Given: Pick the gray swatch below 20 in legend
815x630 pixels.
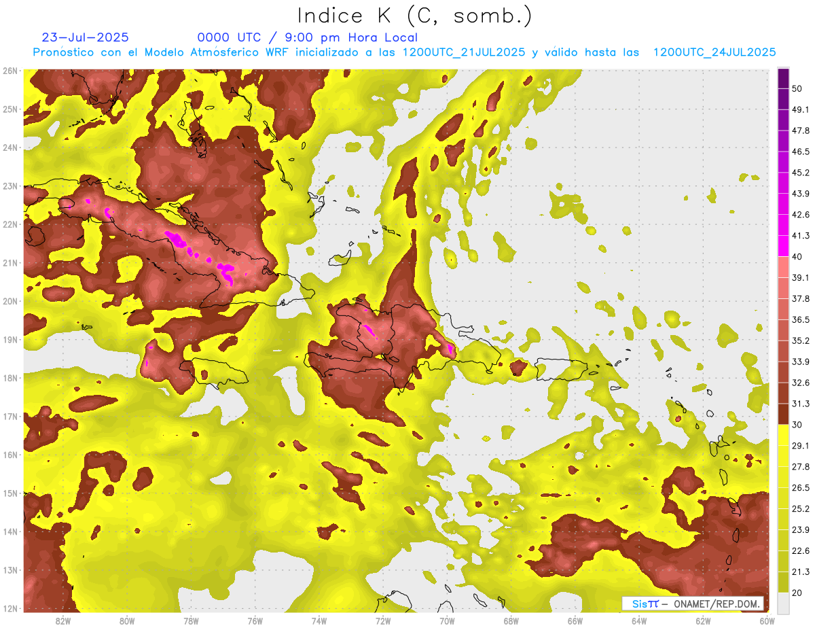Looking at the screenshot, I should [783, 602].
